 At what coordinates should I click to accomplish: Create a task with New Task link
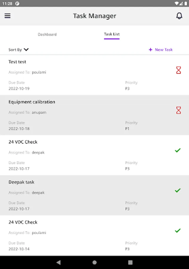161,50
